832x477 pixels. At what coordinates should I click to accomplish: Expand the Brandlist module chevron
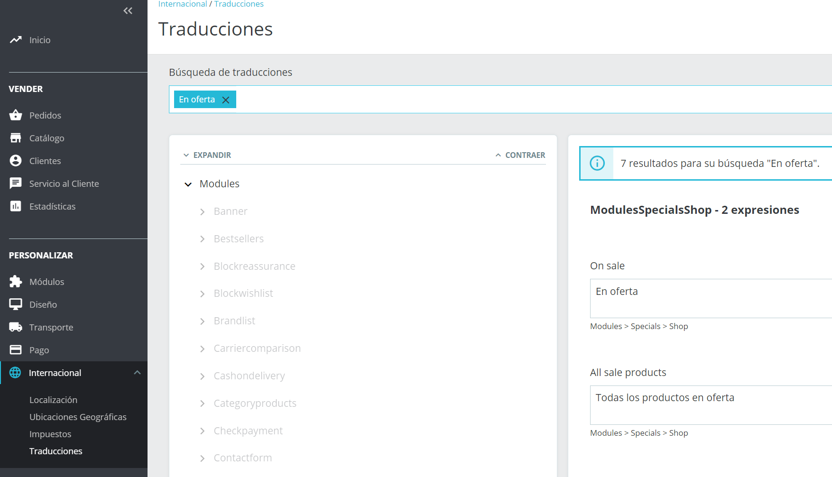point(203,321)
